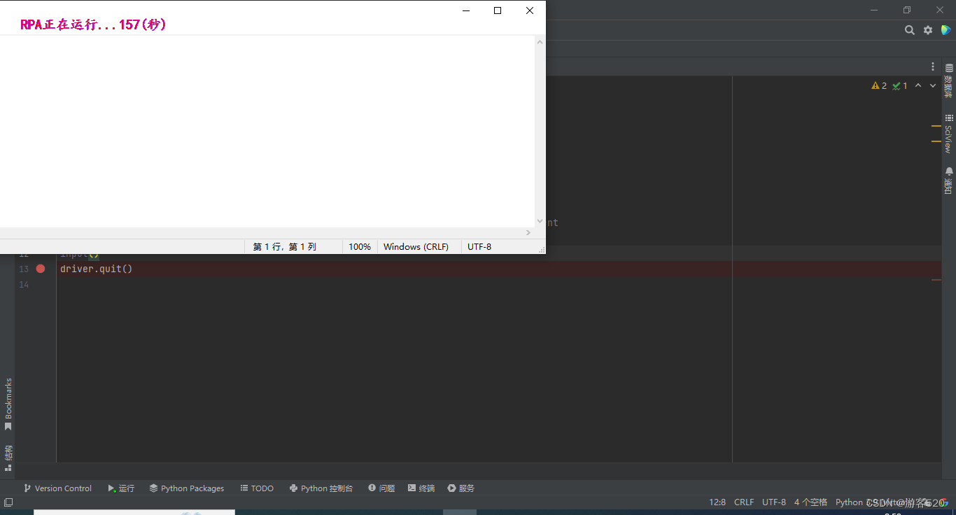Open the Bookmarks tool window
The width and height of the screenshot is (956, 515).
coord(8,404)
